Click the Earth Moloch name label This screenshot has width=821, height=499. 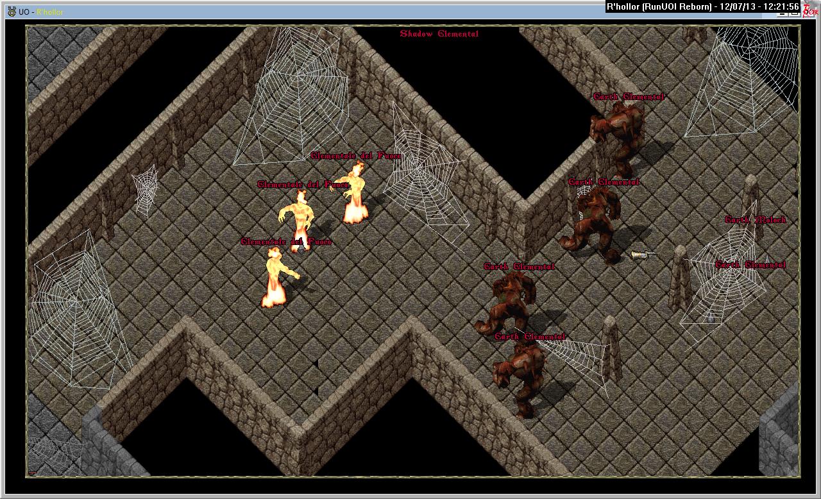(x=755, y=220)
